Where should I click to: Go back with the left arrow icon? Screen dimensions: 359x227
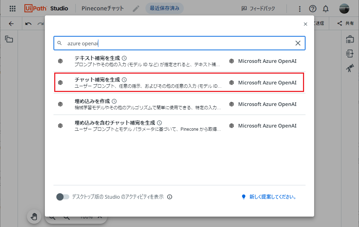[11, 24]
